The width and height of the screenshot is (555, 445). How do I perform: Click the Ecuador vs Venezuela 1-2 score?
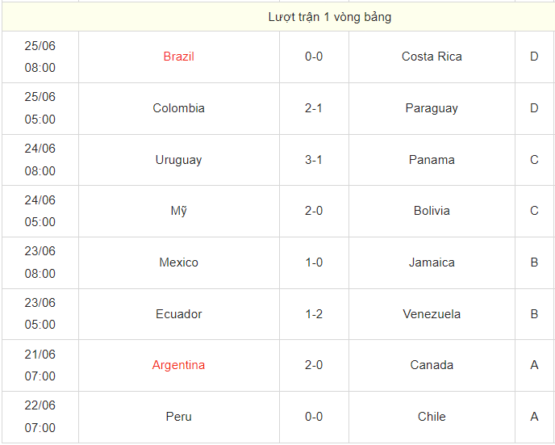(314, 314)
